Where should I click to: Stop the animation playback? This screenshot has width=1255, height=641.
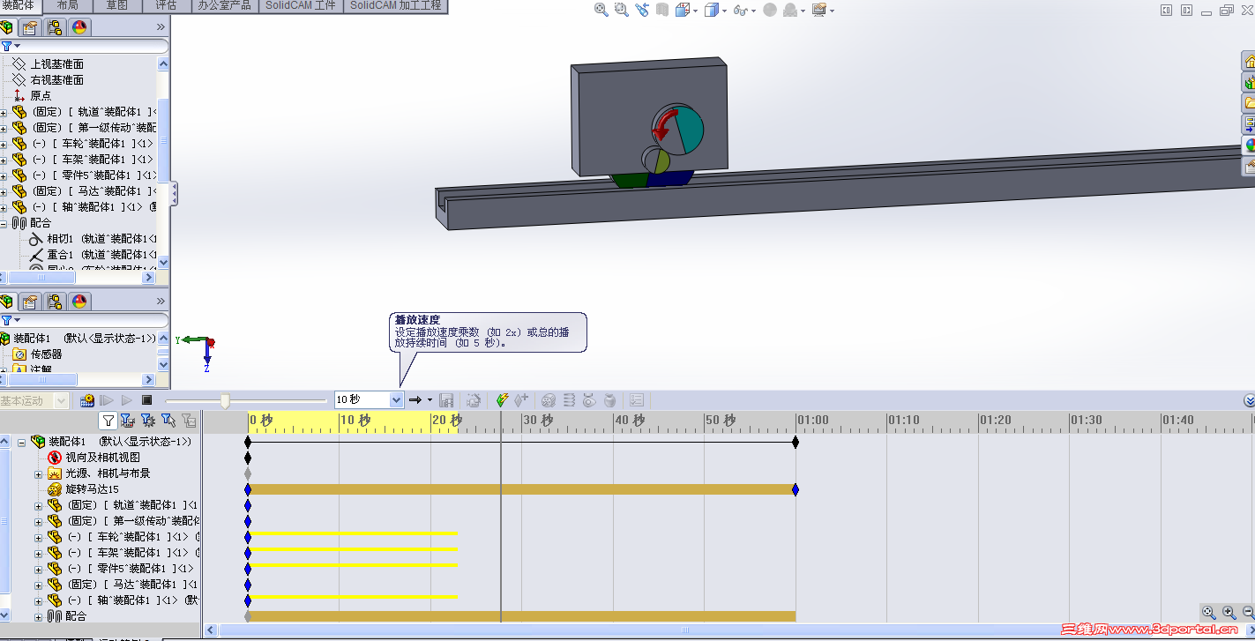coord(146,400)
